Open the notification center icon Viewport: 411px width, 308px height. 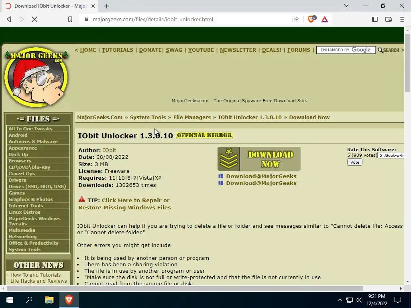398,300
